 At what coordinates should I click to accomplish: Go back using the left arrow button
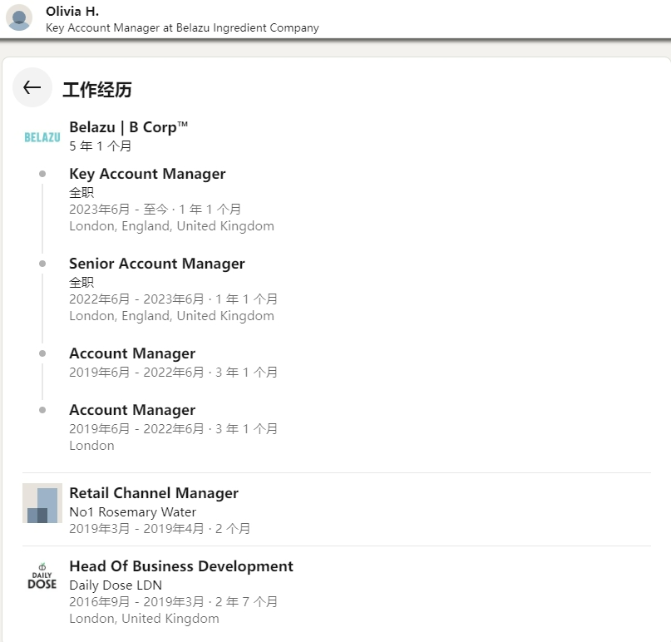(32, 88)
